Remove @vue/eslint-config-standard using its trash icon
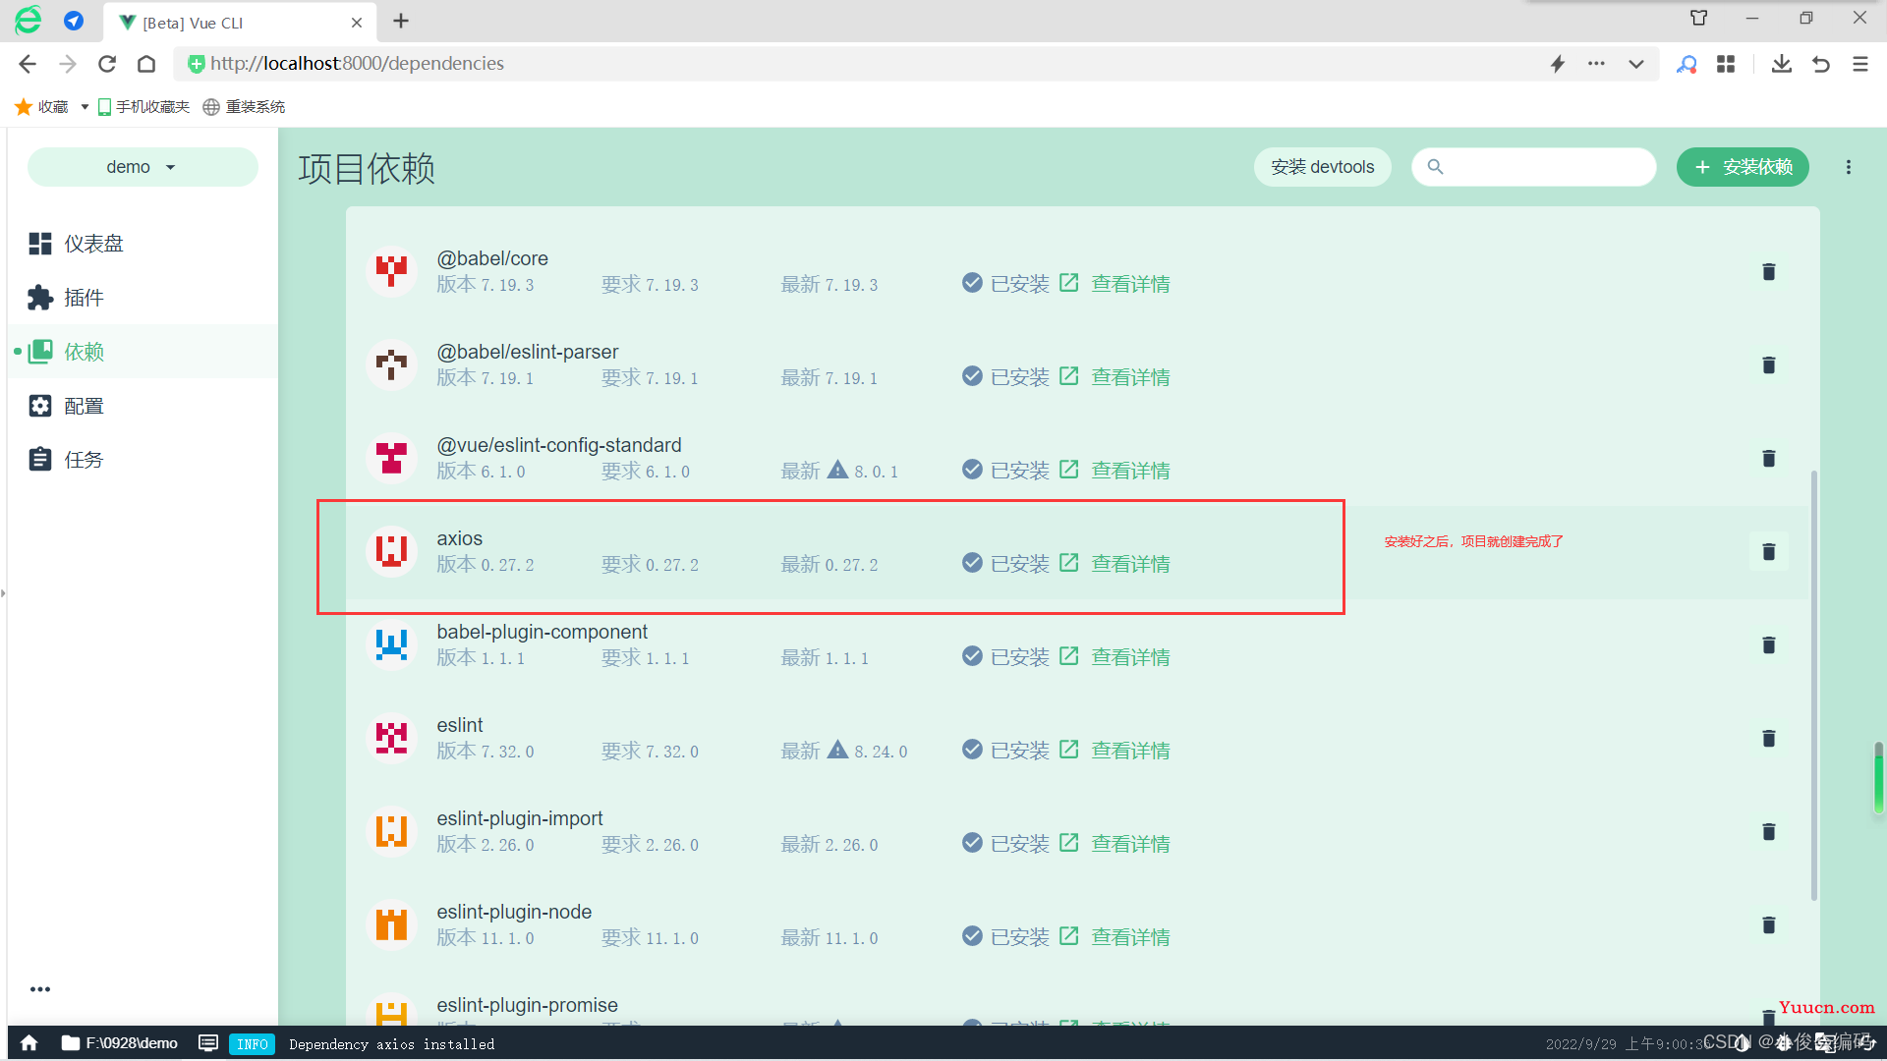 click(1768, 459)
